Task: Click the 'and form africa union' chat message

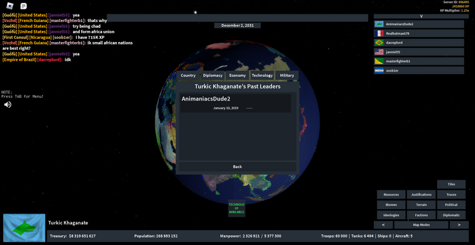Action: [94, 32]
